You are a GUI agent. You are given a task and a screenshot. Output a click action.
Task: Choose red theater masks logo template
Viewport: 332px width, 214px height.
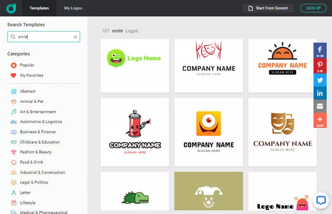click(x=209, y=66)
